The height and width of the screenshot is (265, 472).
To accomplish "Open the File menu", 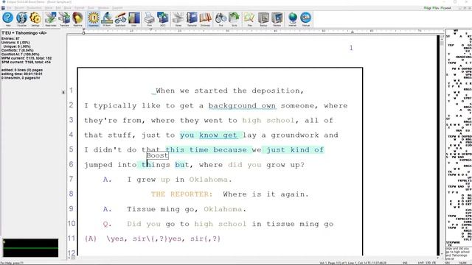I will 9,8.
